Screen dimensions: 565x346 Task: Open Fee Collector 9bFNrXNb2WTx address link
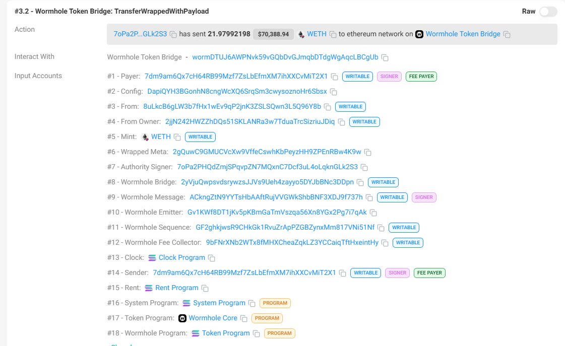click(292, 242)
